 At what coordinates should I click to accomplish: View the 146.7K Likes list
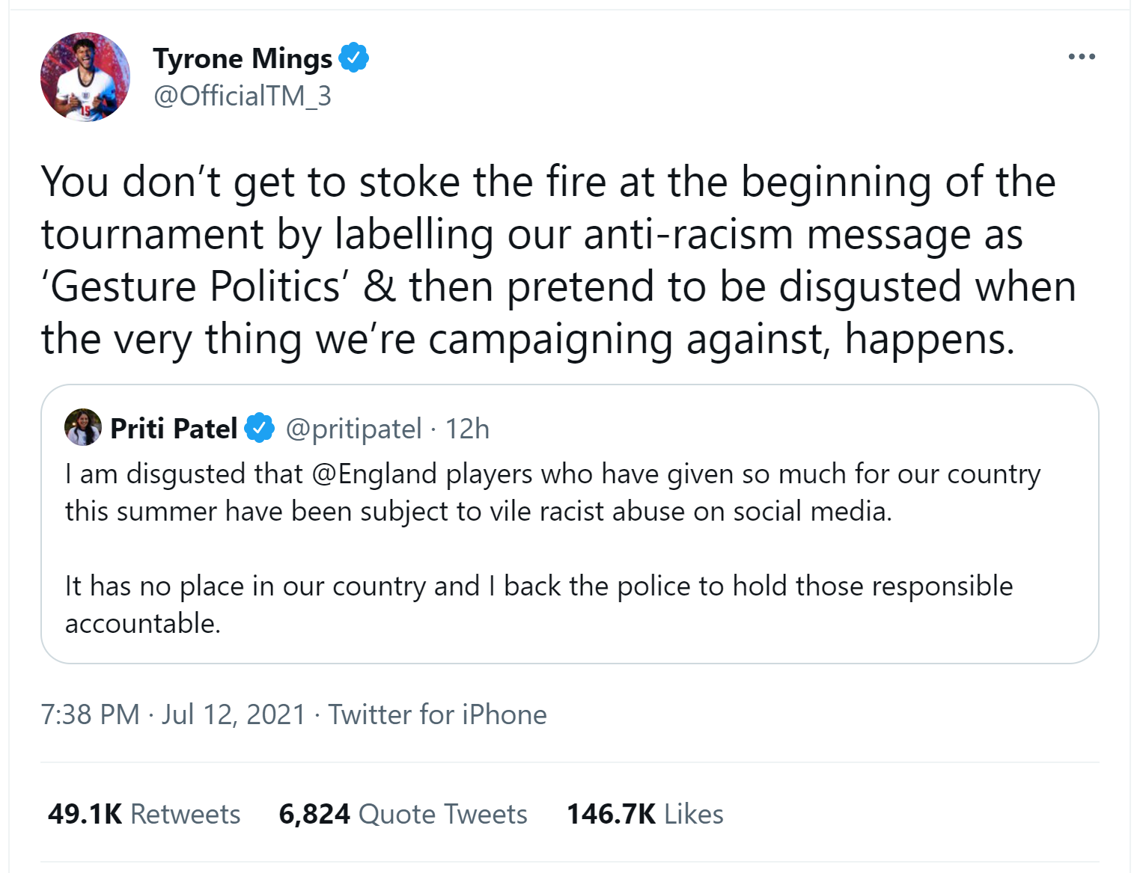pyautogui.click(x=644, y=814)
